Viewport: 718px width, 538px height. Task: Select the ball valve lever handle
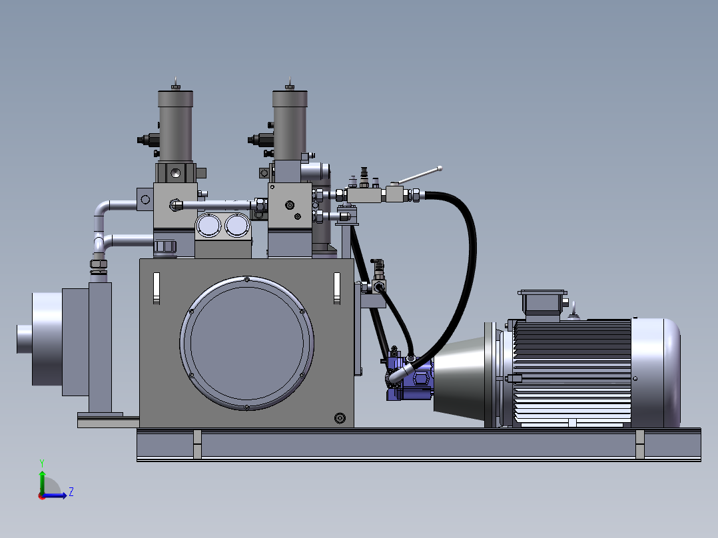419,176
